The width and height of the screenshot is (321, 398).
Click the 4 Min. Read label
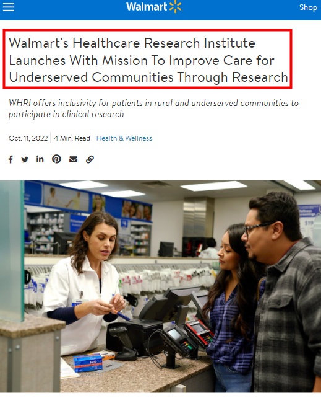coord(72,138)
